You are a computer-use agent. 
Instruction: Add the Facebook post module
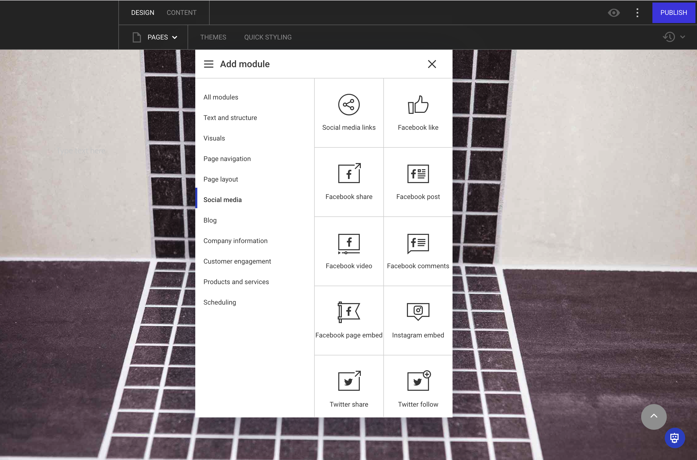(418, 182)
